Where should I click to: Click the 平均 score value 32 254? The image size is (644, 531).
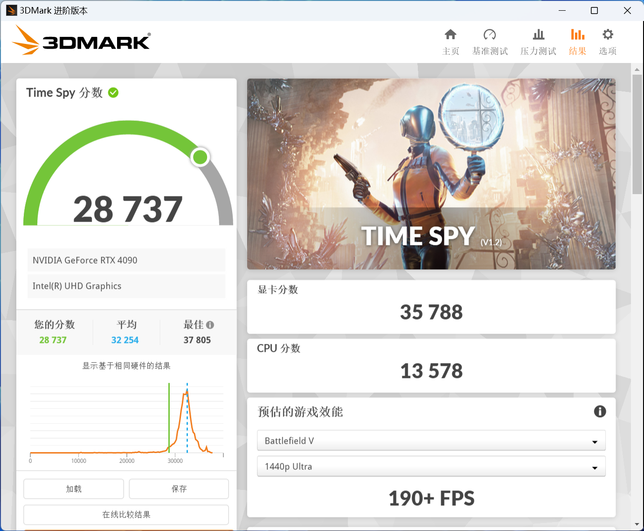[x=125, y=340]
